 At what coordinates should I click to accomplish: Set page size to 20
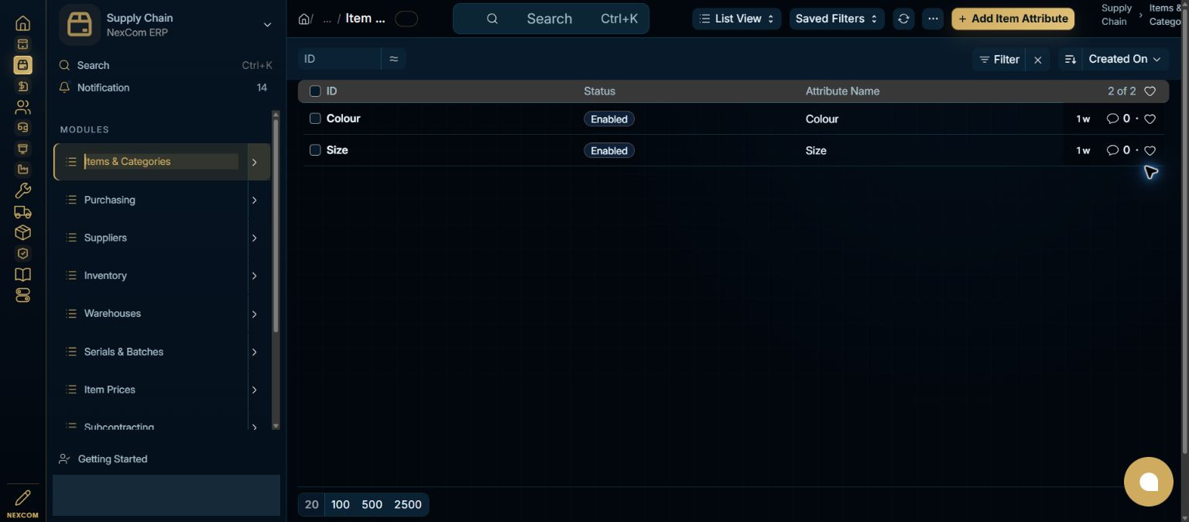312,505
